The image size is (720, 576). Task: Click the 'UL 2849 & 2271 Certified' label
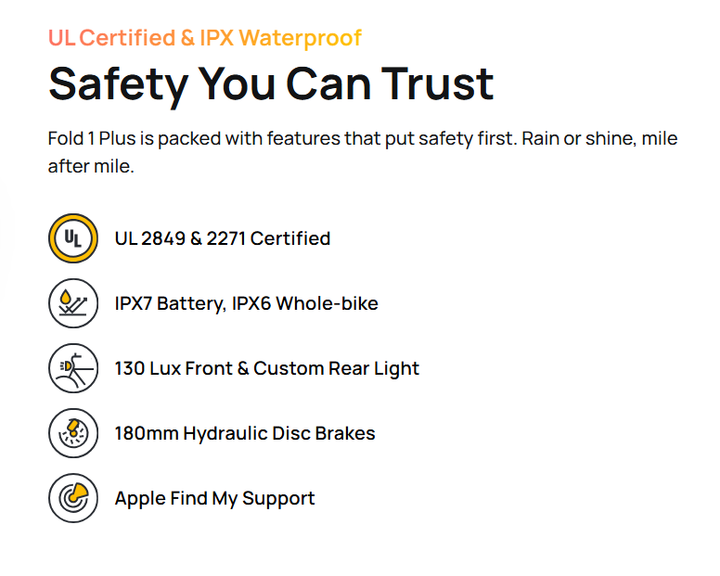(x=222, y=238)
